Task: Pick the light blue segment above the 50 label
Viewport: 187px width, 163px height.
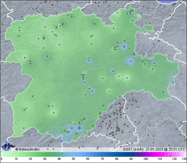Action: [73, 154]
